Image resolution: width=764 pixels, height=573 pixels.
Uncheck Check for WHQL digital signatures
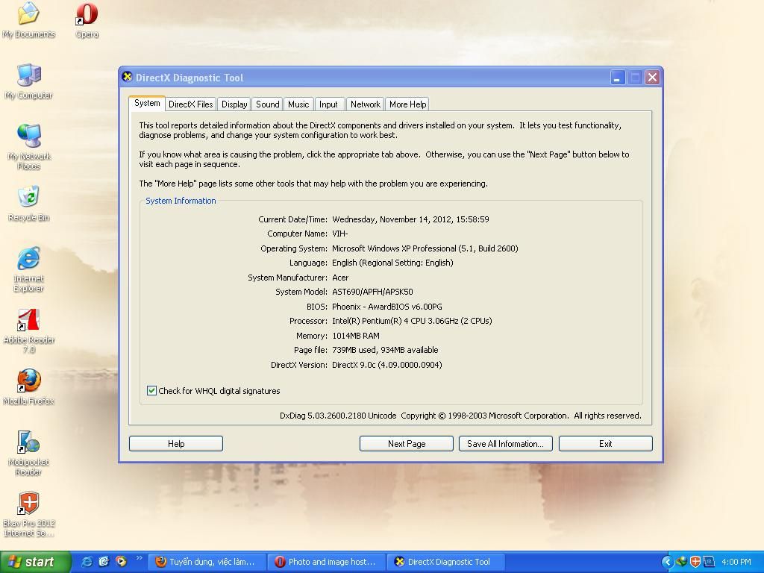click(x=151, y=391)
